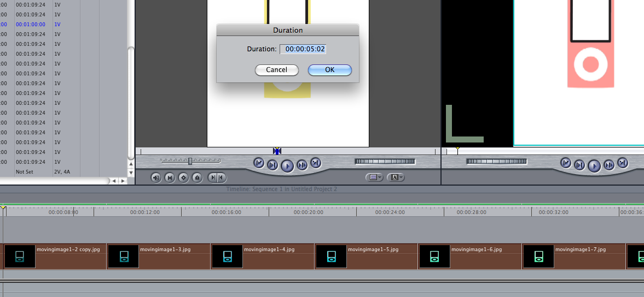This screenshot has width=644, height=297.
Task: Click the Viewer shuttle control slider
Action: pyautogui.click(x=190, y=162)
